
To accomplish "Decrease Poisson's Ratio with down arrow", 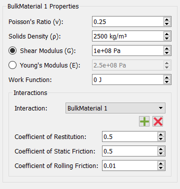I will 166,24.
